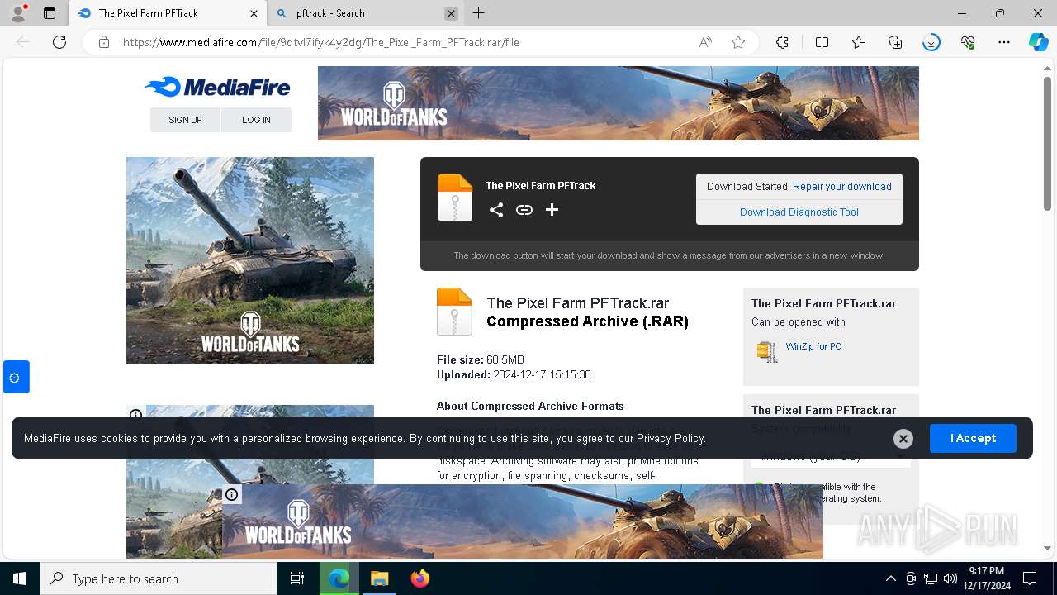The image size is (1057, 595).
Task: Select file size text 68.5MB
Action: 505,359
